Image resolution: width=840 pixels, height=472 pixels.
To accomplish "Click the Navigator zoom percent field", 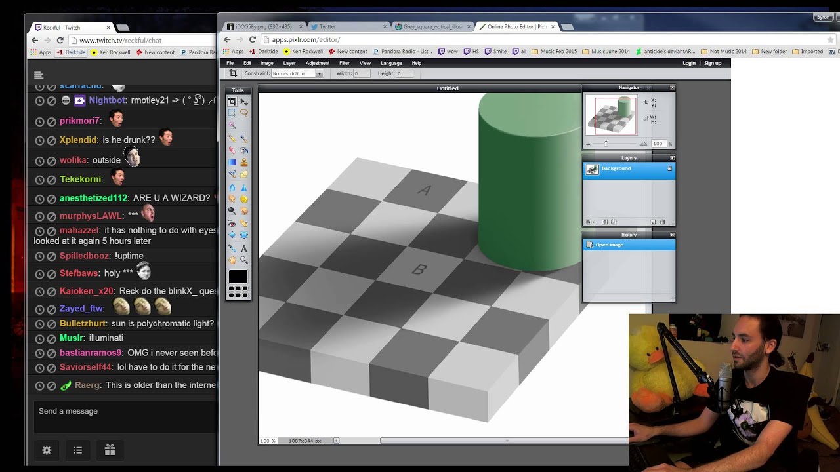I will (x=658, y=144).
